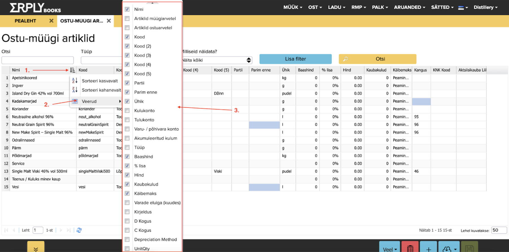Enable the Kulukonto column checkbox
Viewport: 509px width, 252px height.
[127, 110]
